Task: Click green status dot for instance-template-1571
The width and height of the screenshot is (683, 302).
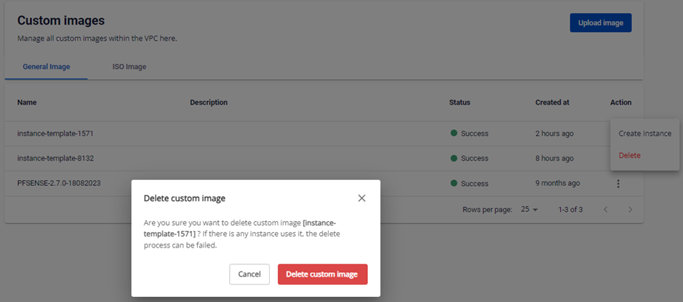Action: pyautogui.click(x=454, y=134)
